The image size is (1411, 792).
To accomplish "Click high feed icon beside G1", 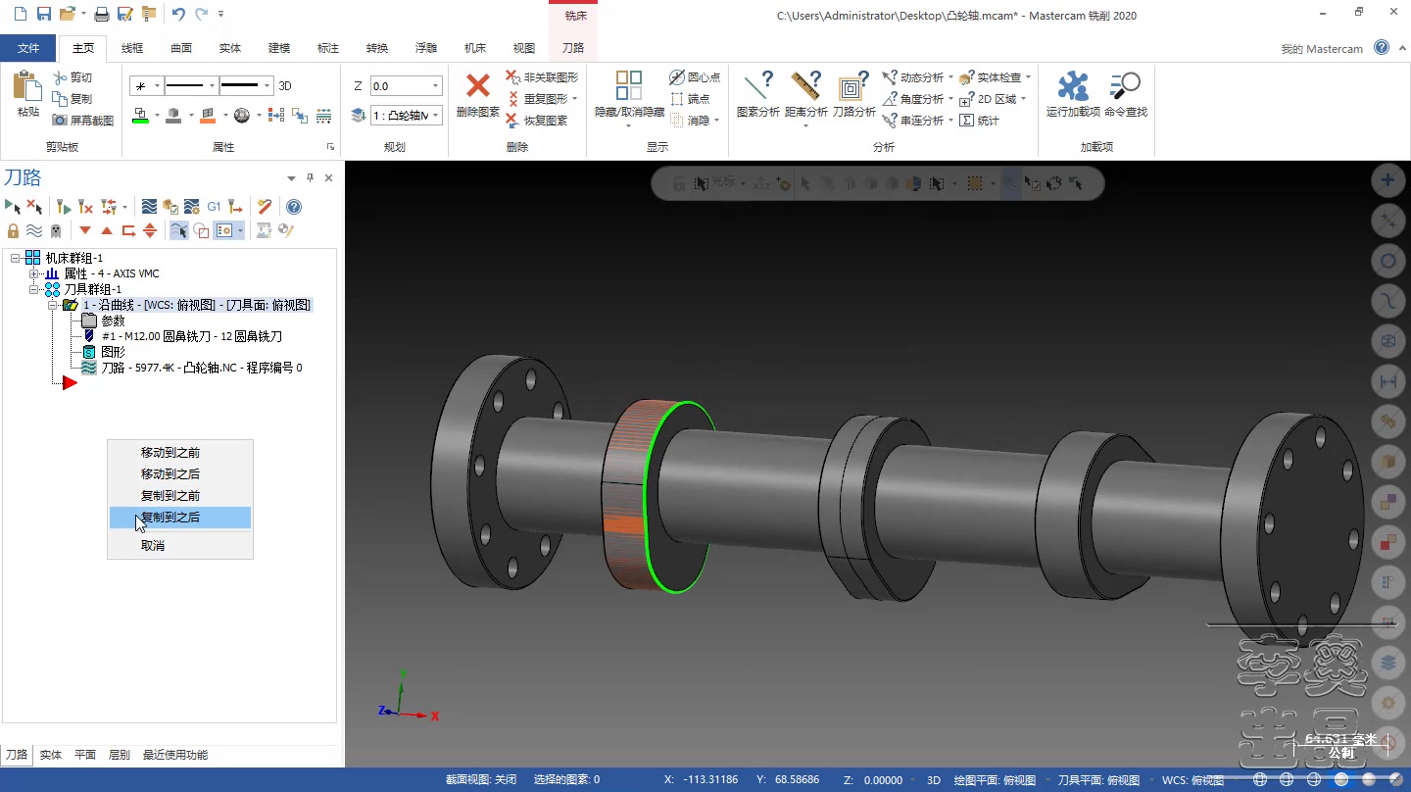I will [x=235, y=207].
